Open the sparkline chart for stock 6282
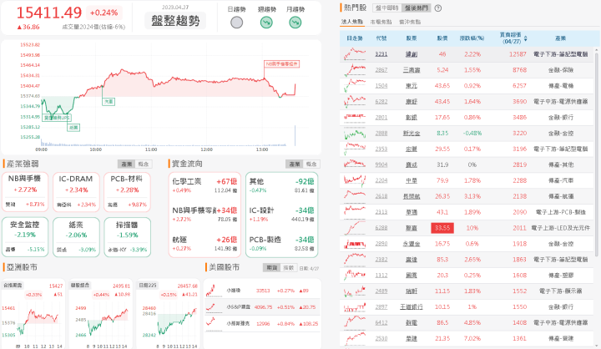 (355, 101)
